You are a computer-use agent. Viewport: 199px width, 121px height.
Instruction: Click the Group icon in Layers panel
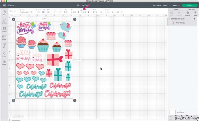[x=171, y=14]
